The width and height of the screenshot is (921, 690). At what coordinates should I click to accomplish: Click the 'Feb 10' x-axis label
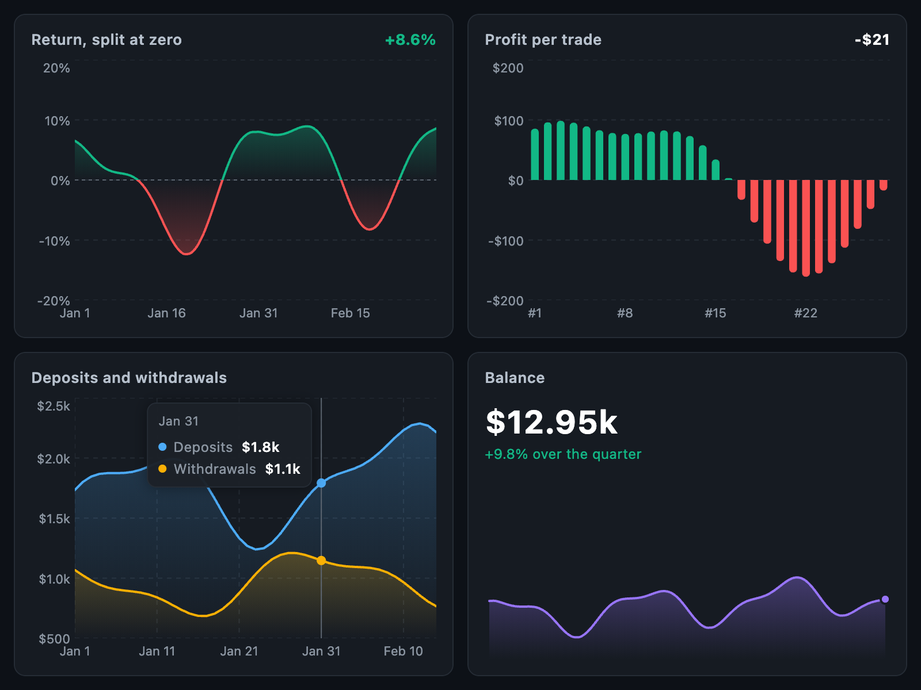[403, 651]
